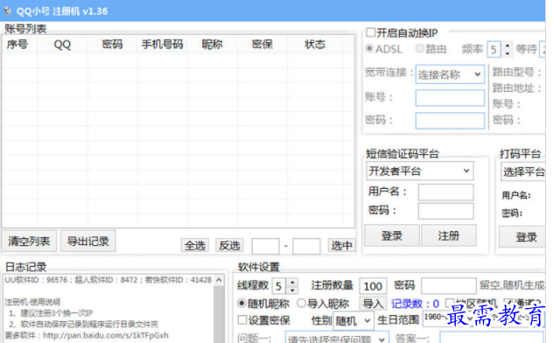Click the ADSL 账号 input field
Viewport: 553px width, 343px height.
pos(450,98)
